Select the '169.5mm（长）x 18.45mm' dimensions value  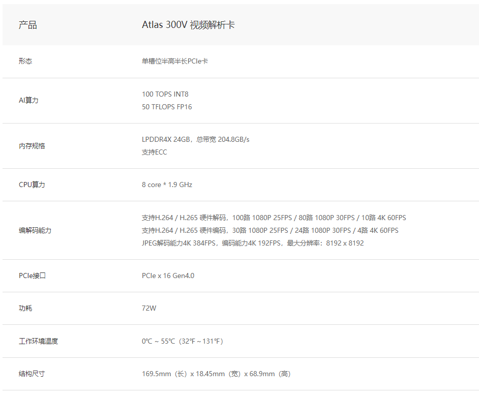(x=216, y=374)
